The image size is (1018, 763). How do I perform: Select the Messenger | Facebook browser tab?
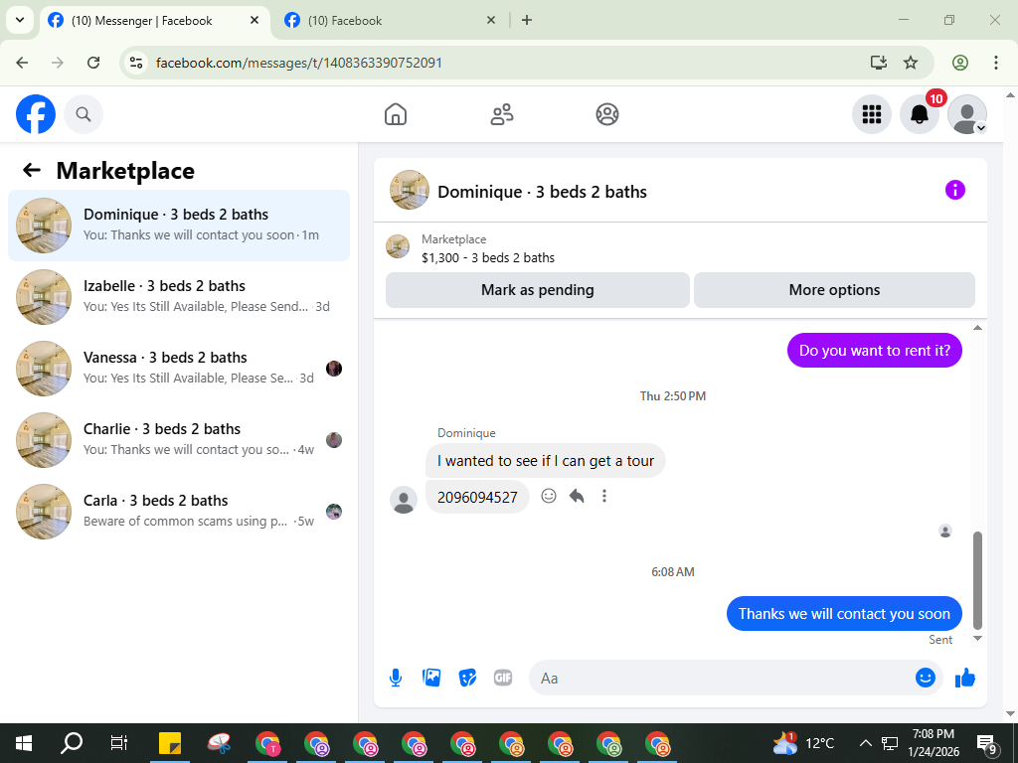(154, 21)
